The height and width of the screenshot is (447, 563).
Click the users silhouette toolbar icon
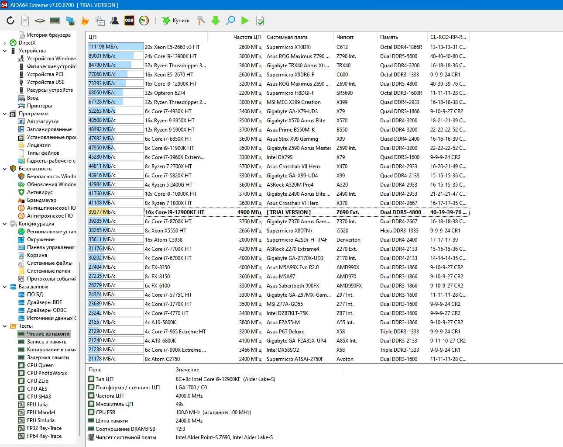coord(114,21)
